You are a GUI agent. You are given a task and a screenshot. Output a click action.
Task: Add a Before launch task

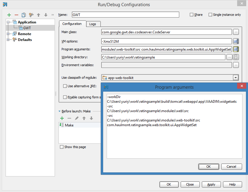pos(62,118)
